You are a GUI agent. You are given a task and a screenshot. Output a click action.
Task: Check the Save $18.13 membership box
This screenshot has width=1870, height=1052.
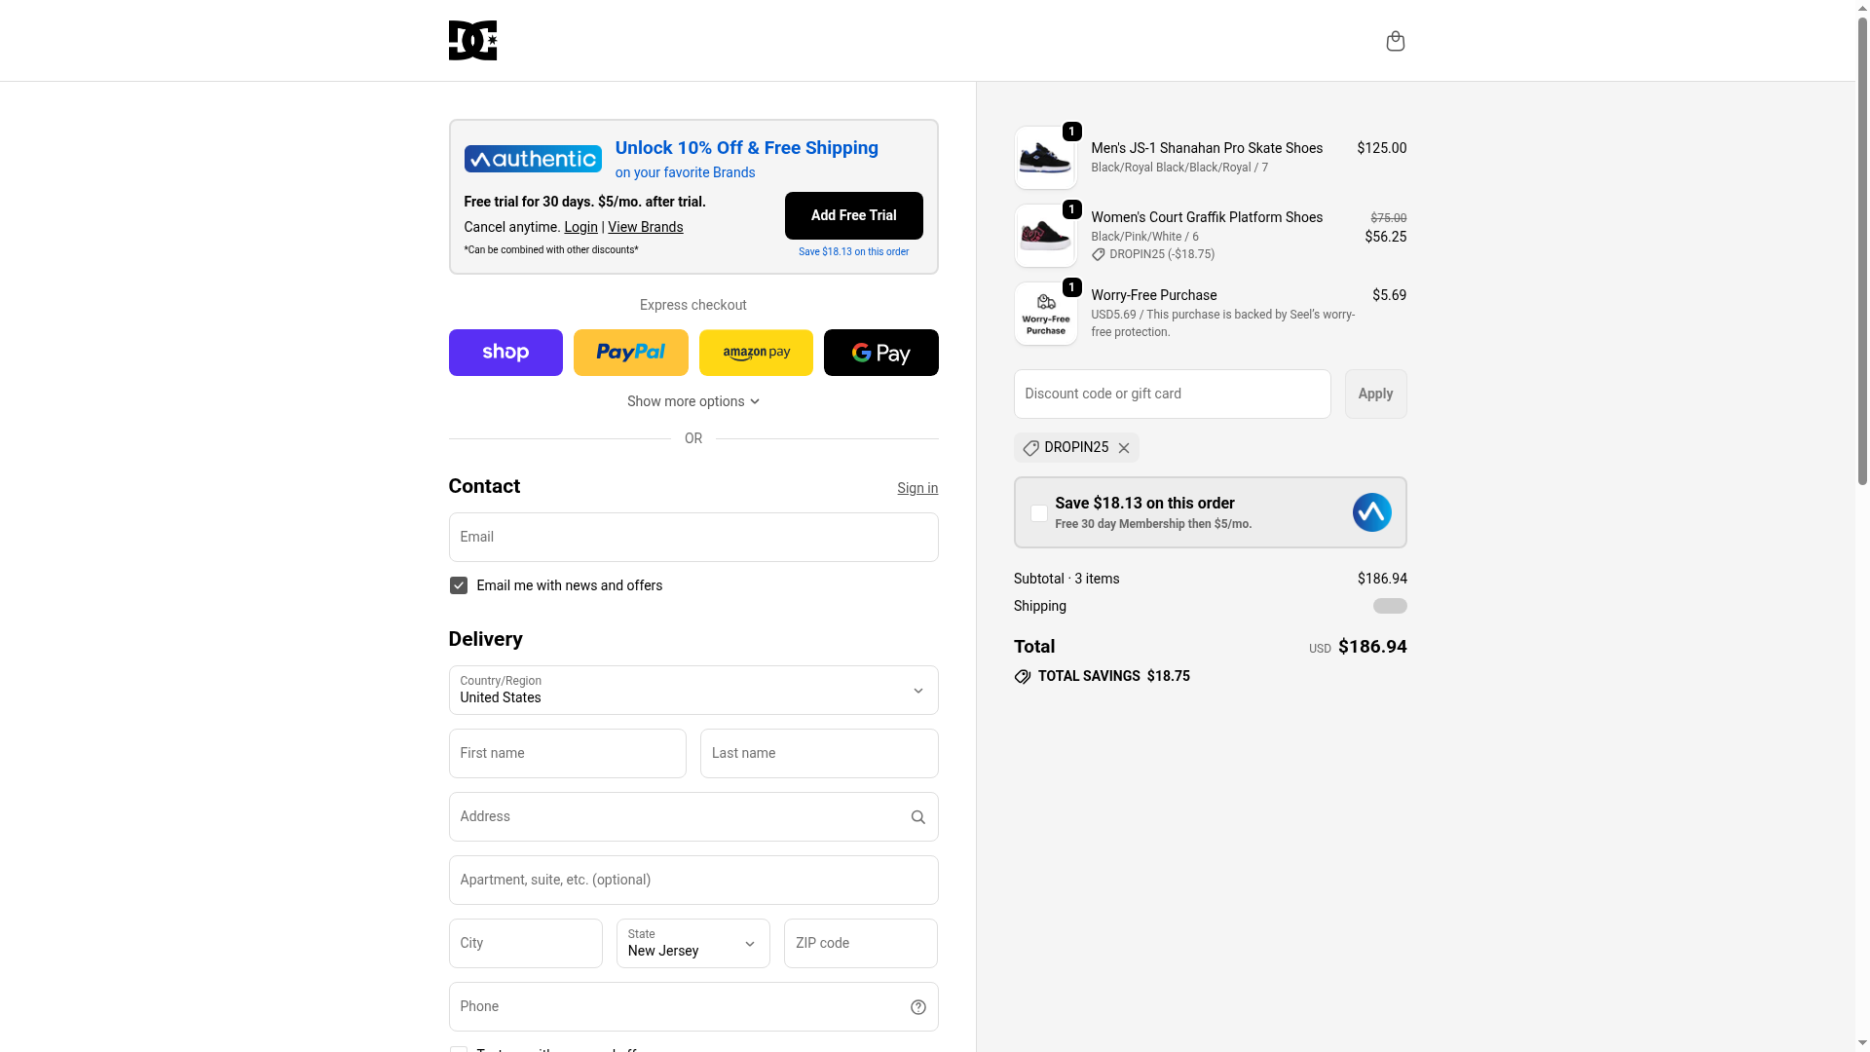coord(1039,513)
